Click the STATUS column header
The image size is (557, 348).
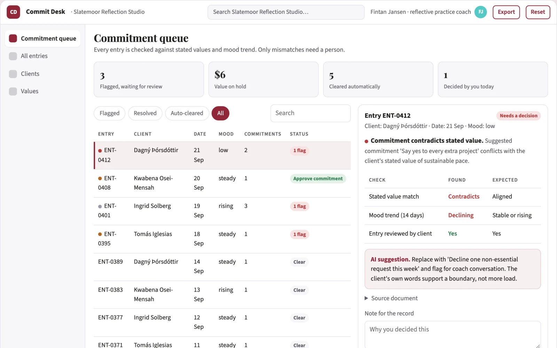coord(299,134)
